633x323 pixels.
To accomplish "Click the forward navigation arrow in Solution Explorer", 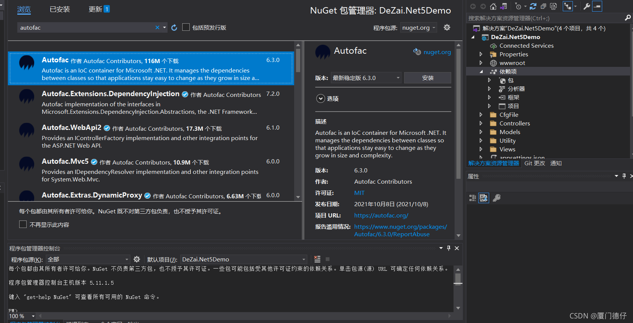I will 483,6.
